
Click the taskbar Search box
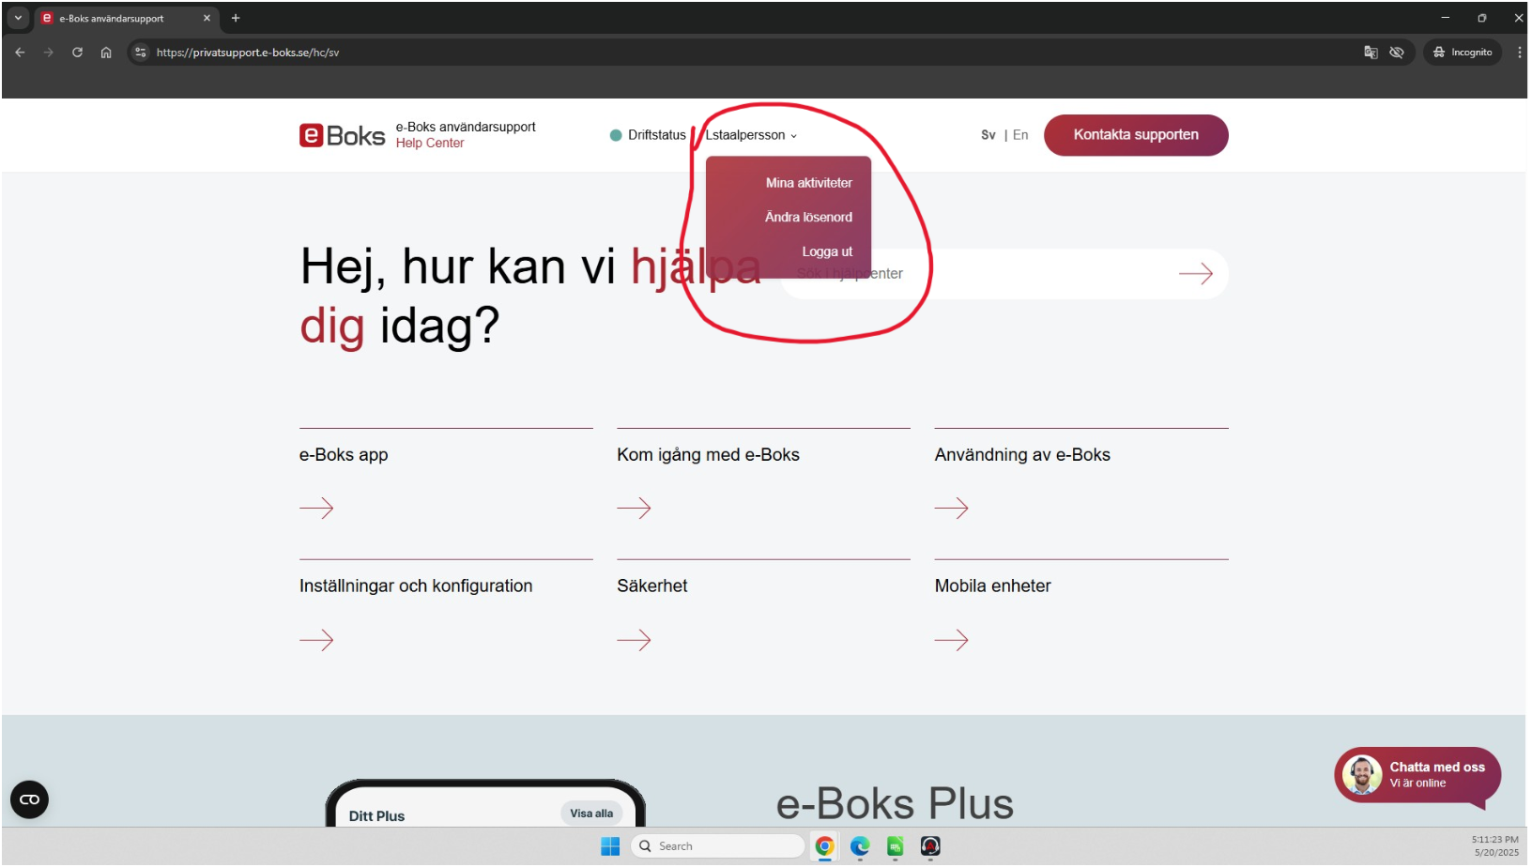[718, 847]
